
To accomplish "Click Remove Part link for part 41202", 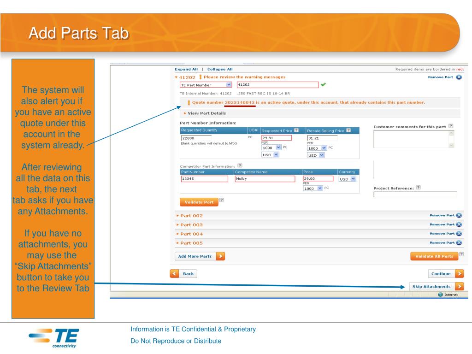I will point(440,77).
